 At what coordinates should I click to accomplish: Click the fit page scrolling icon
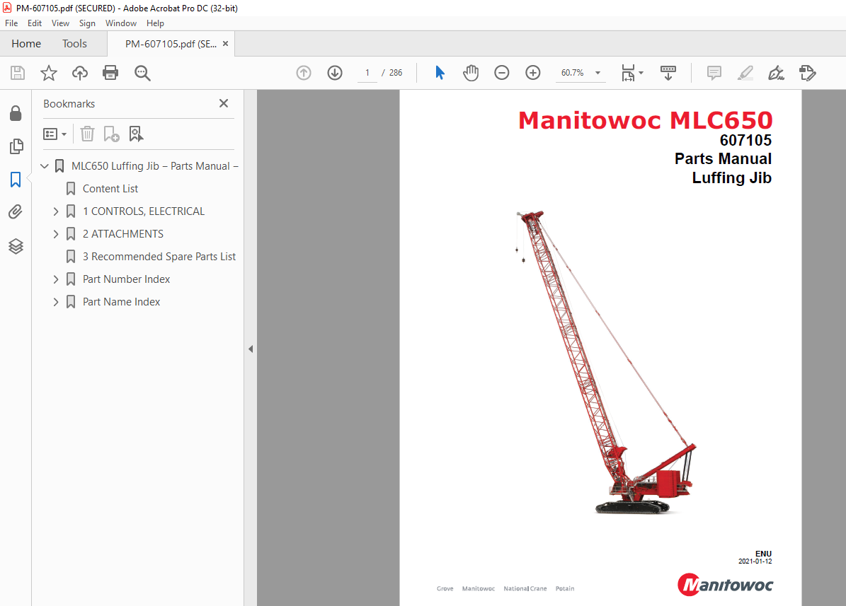(x=628, y=73)
